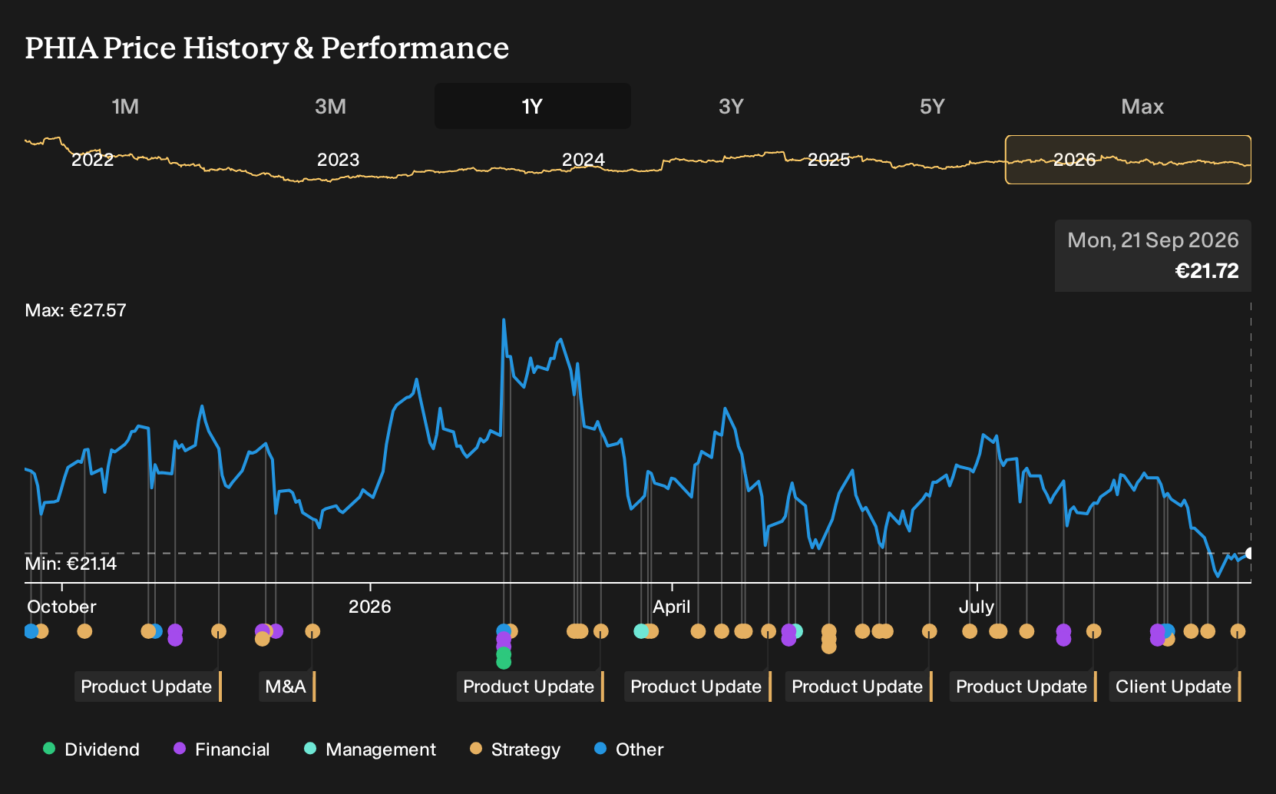Screen dimensions: 1276x794
Task: Switch to the 5Y time range tab
Action: pos(932,106)
